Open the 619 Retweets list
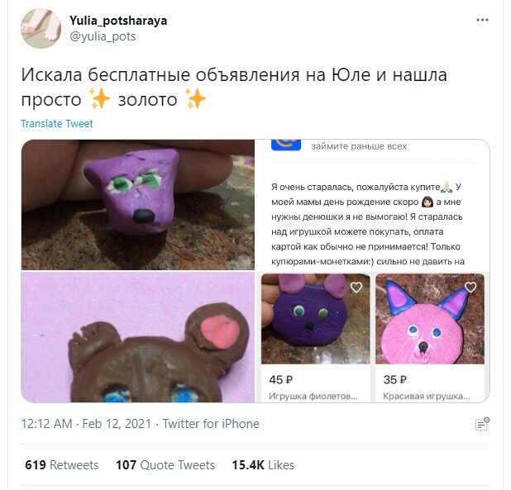The width and height of the screenshot is (511, 490). pyautogui.click(x=61, y=465)
